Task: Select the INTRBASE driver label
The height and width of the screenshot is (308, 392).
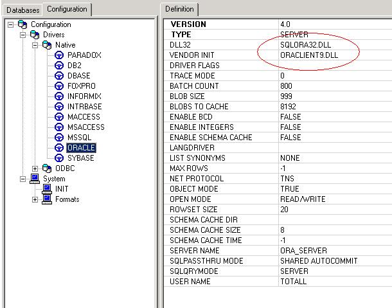Action: 84,107
